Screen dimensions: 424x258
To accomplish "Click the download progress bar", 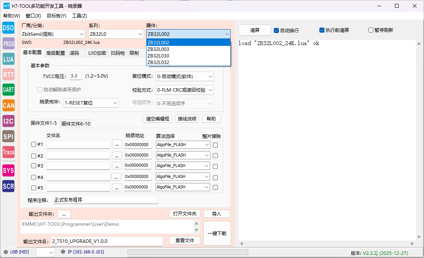I will (187, 252).
